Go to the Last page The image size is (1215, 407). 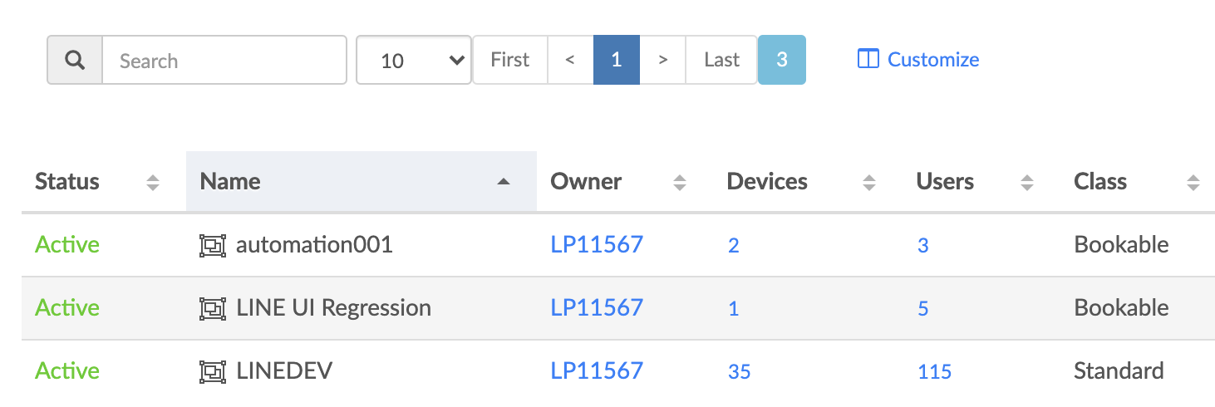721,60
